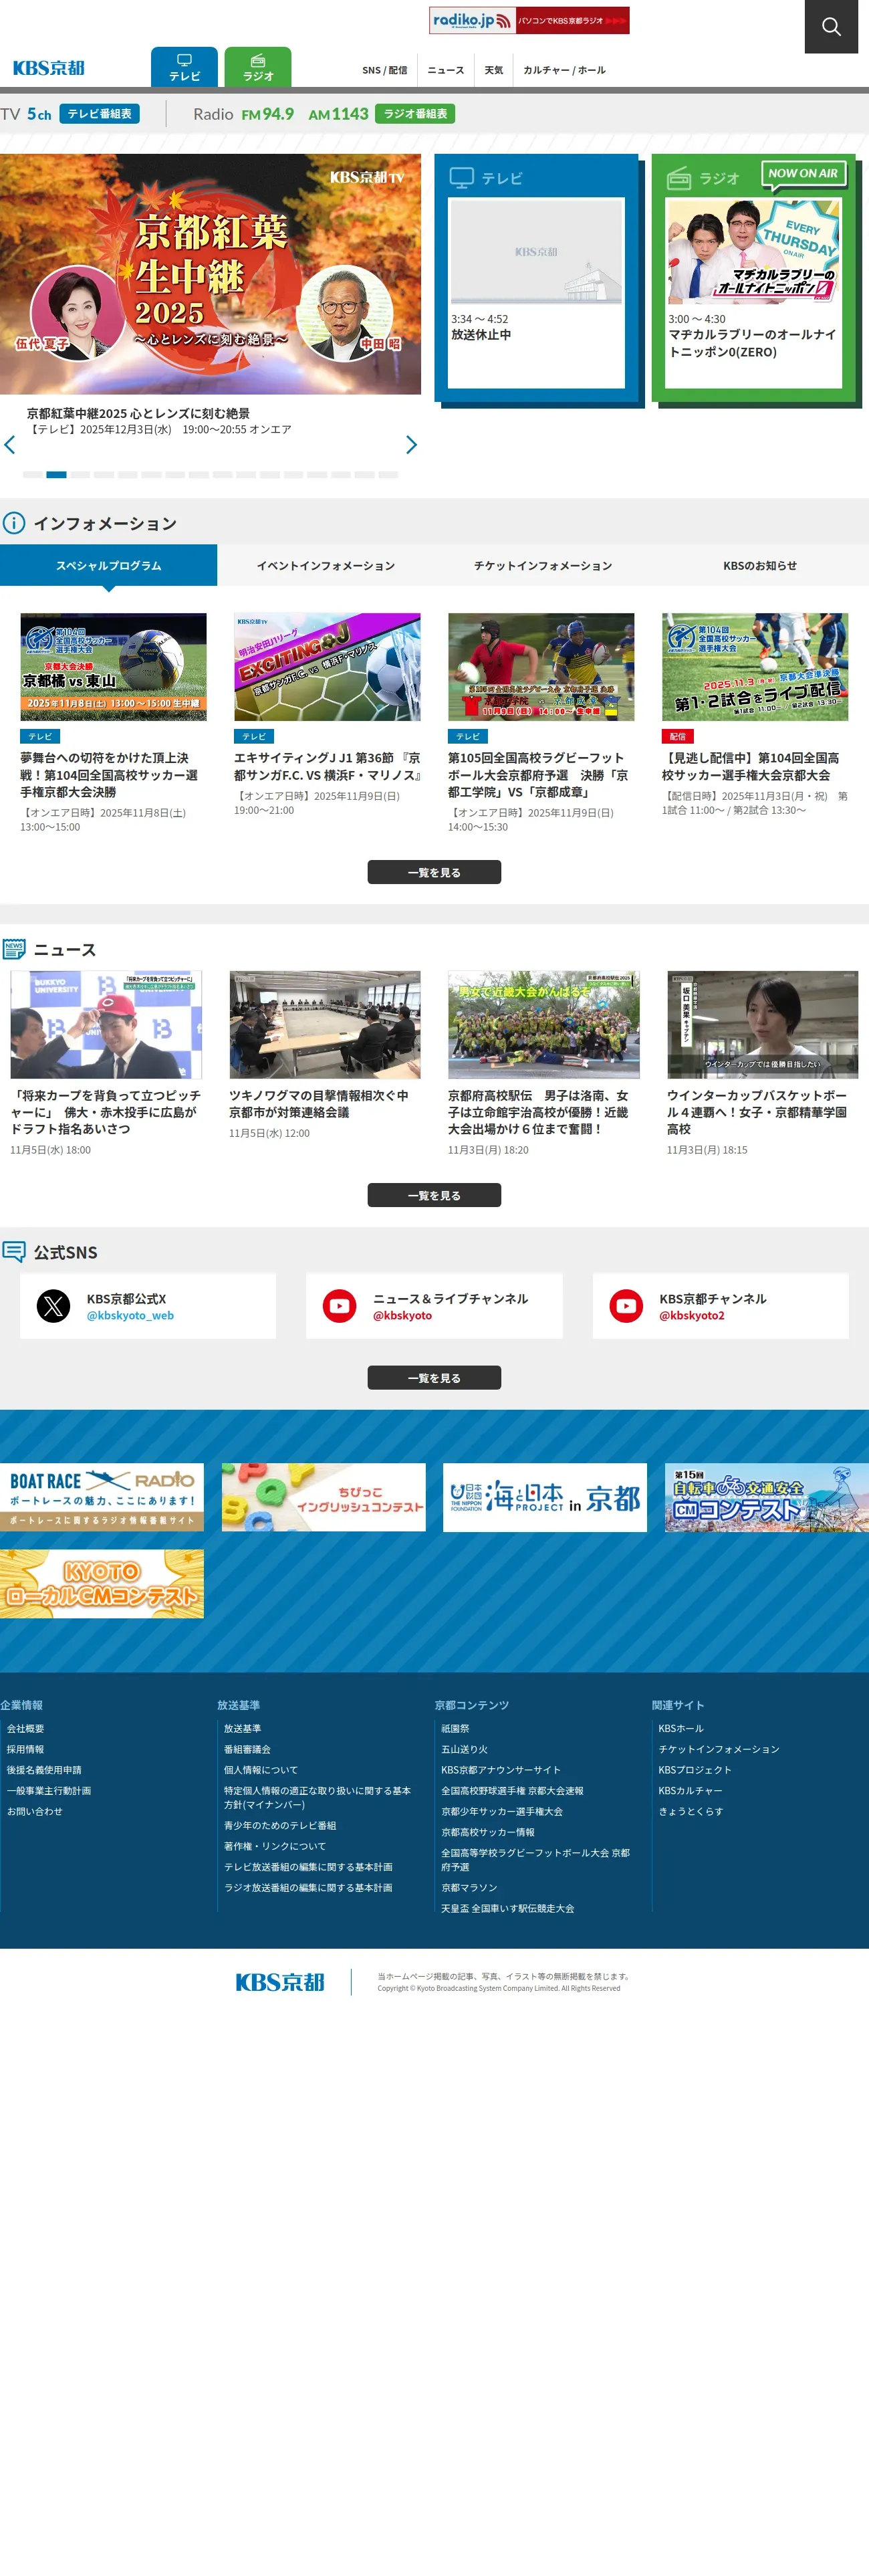Open the ツキノワグマ news article
This screenshot has width=869, height=2576.
click(324, 1104)
